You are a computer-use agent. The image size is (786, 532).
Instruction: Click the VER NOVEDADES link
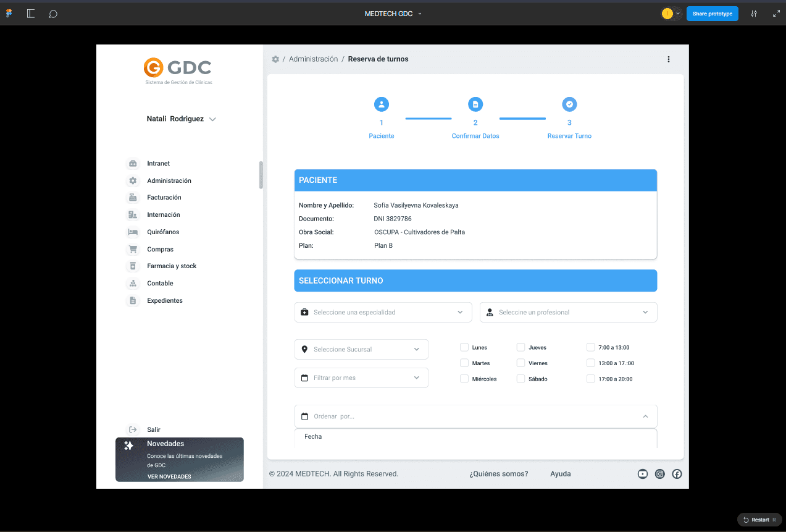click(169, 476)
